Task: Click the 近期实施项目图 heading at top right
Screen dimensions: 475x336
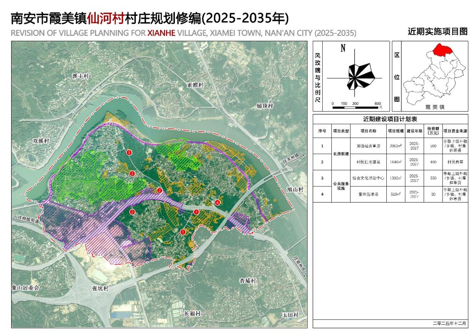Action: 437,31
